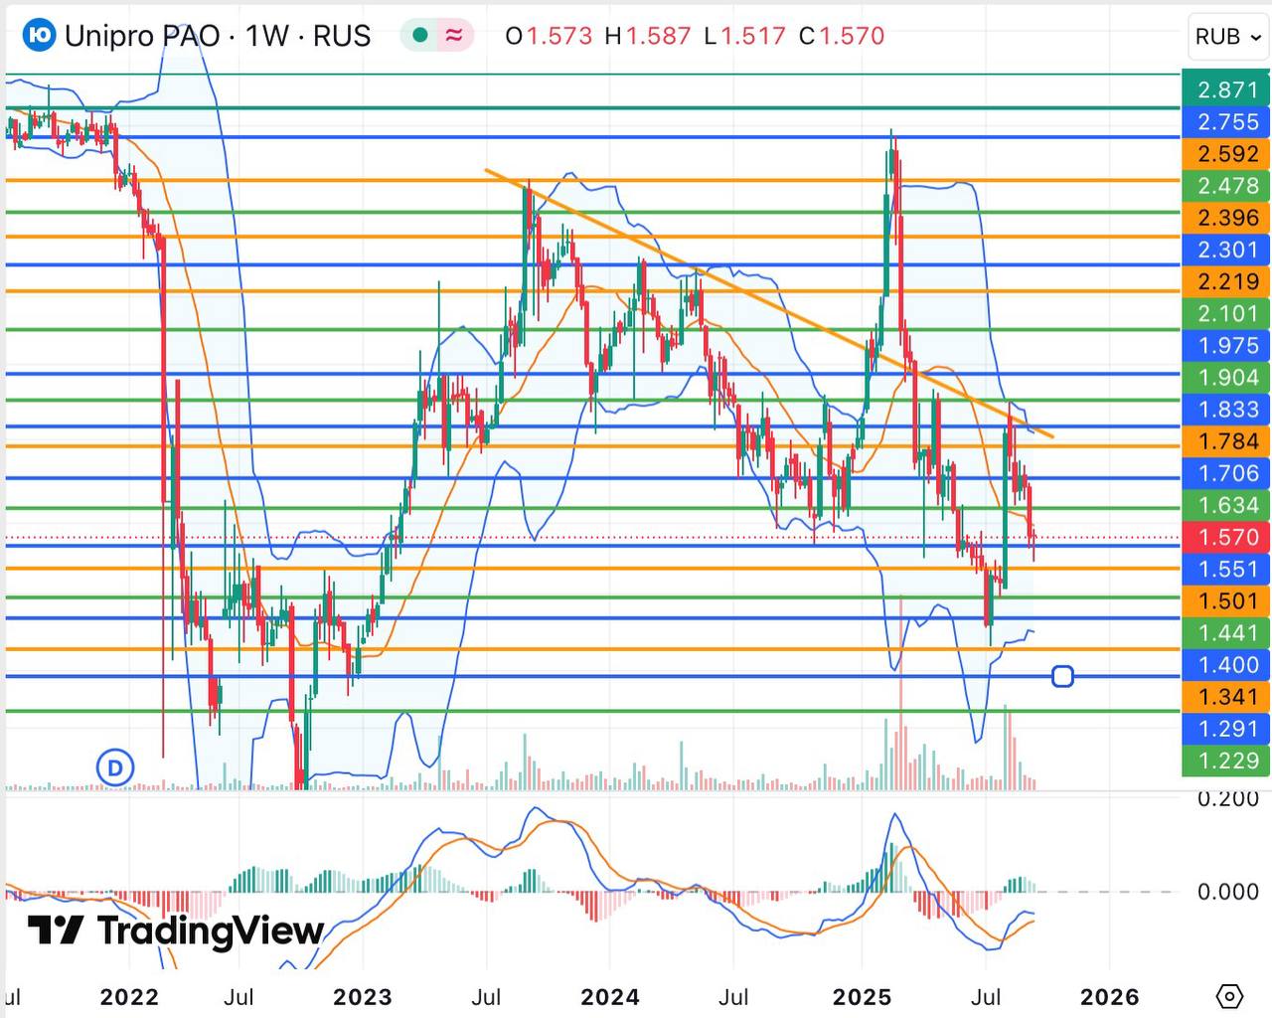The width and height of the screenshot is (1272, 1018).
Task: Click the 1.501 price label
Action: click(1226, 600)
